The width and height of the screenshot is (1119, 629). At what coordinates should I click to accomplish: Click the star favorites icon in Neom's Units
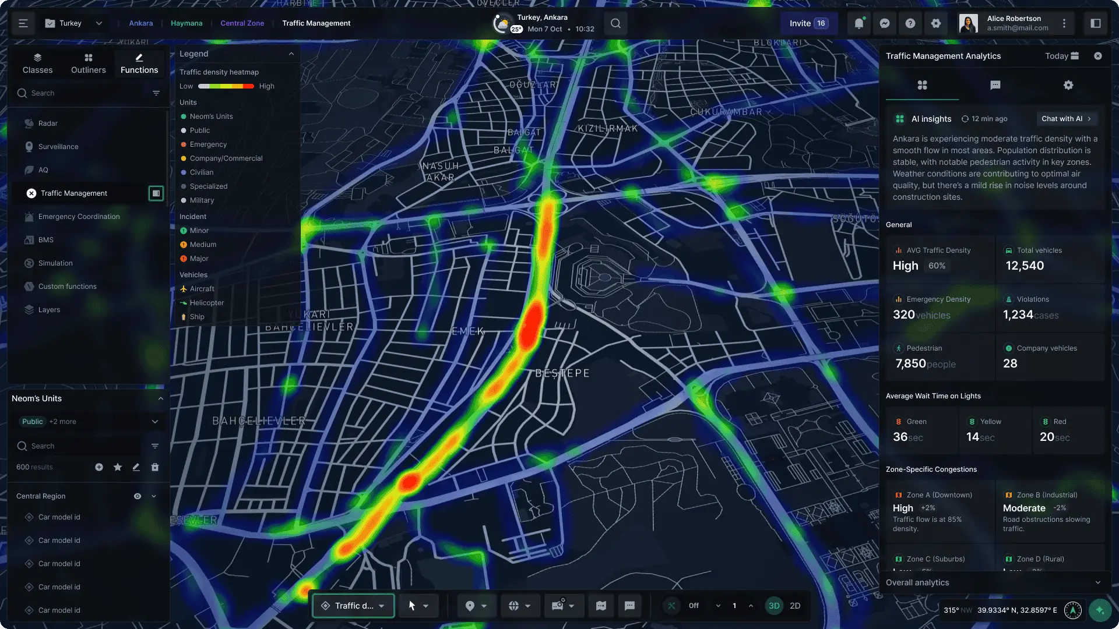[x=118, y=467]
